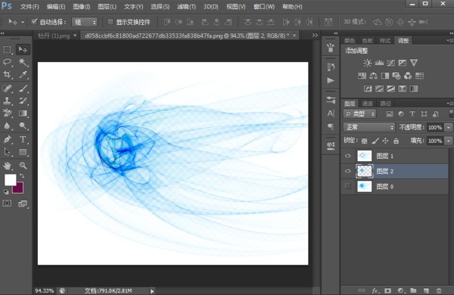Select the Crop tool
This screenshot has width=454, height=295.
[7, 74]
